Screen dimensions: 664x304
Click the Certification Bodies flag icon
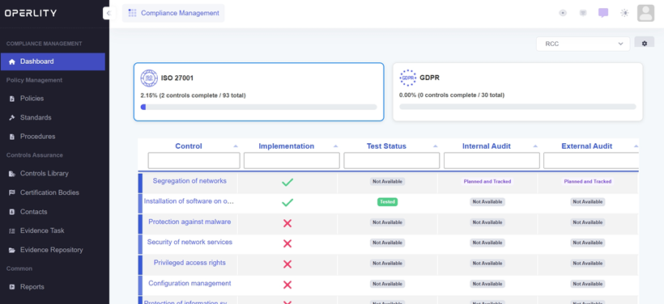(12, 192)
